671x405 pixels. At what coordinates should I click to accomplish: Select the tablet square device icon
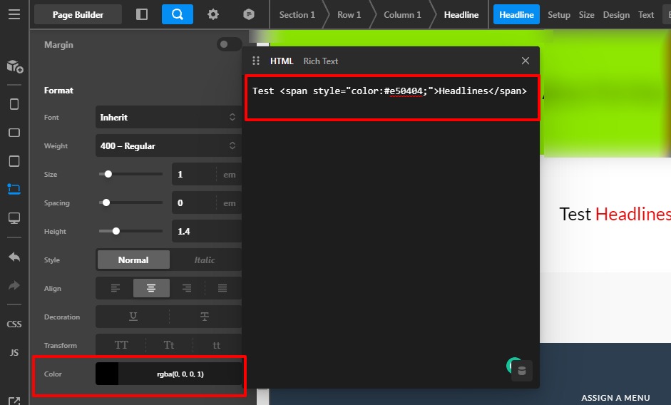(x=14, y=161)
